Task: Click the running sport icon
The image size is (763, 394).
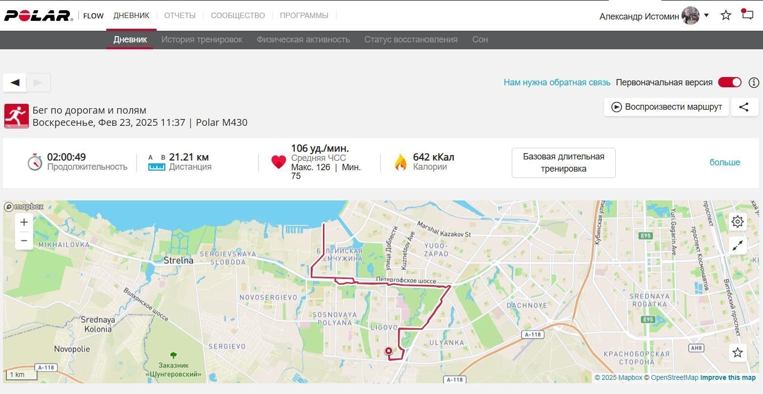Action: point(17,116)
